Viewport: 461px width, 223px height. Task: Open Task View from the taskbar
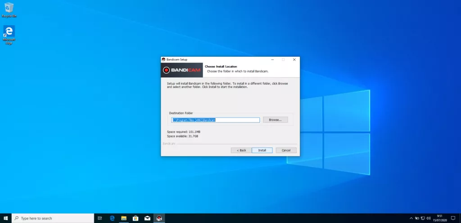click(99, 218)
